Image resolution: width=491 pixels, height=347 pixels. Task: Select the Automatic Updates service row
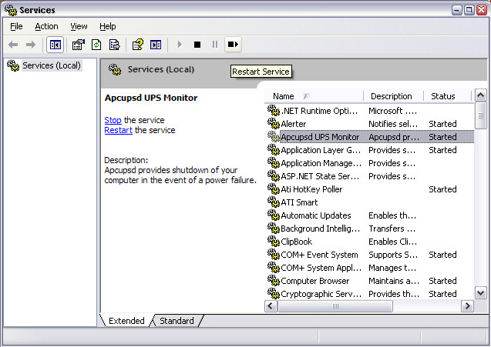[315, 215]
